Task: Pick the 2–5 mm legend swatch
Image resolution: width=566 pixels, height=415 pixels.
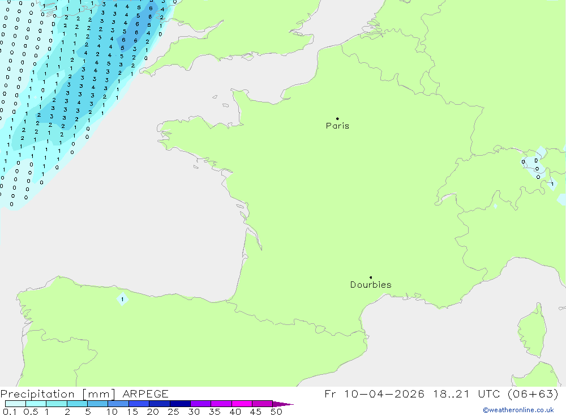Action: (x=77, y=404)
